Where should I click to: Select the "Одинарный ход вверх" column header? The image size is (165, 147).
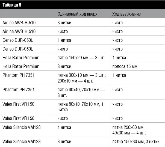77,14
